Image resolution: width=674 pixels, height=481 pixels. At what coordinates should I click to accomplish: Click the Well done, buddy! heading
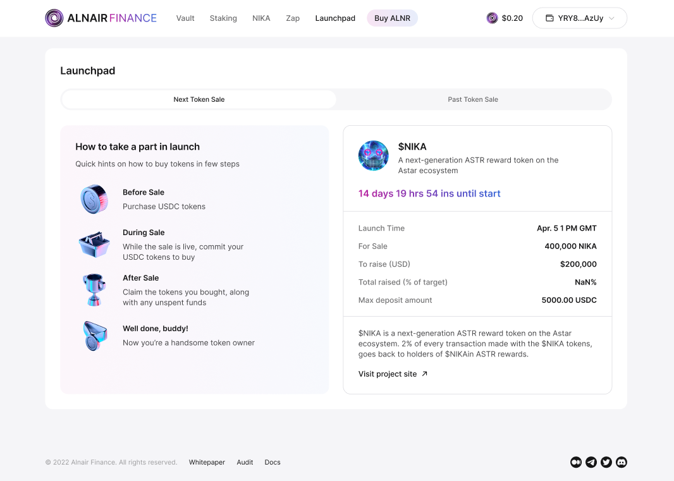click(x=155, y=329)
